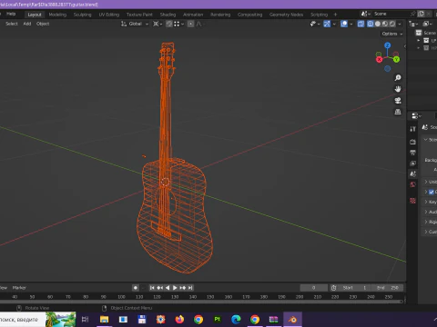Open the Texture properties tab
Viewport: 437px width, 327px height.
(x=412, y=201)
